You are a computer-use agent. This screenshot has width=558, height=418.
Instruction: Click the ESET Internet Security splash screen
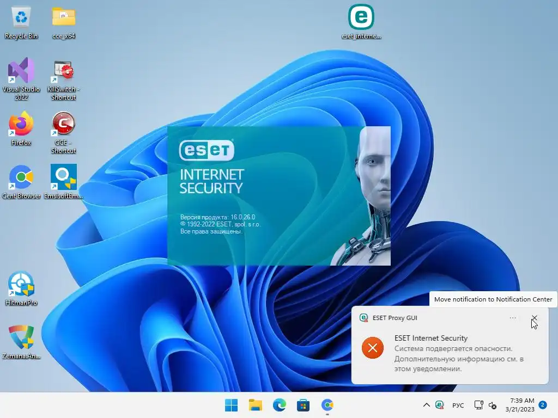279,195
